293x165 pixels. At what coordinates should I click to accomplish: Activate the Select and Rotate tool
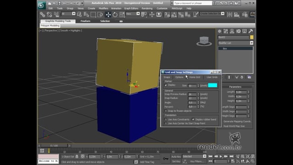click(x=115, y=14)
